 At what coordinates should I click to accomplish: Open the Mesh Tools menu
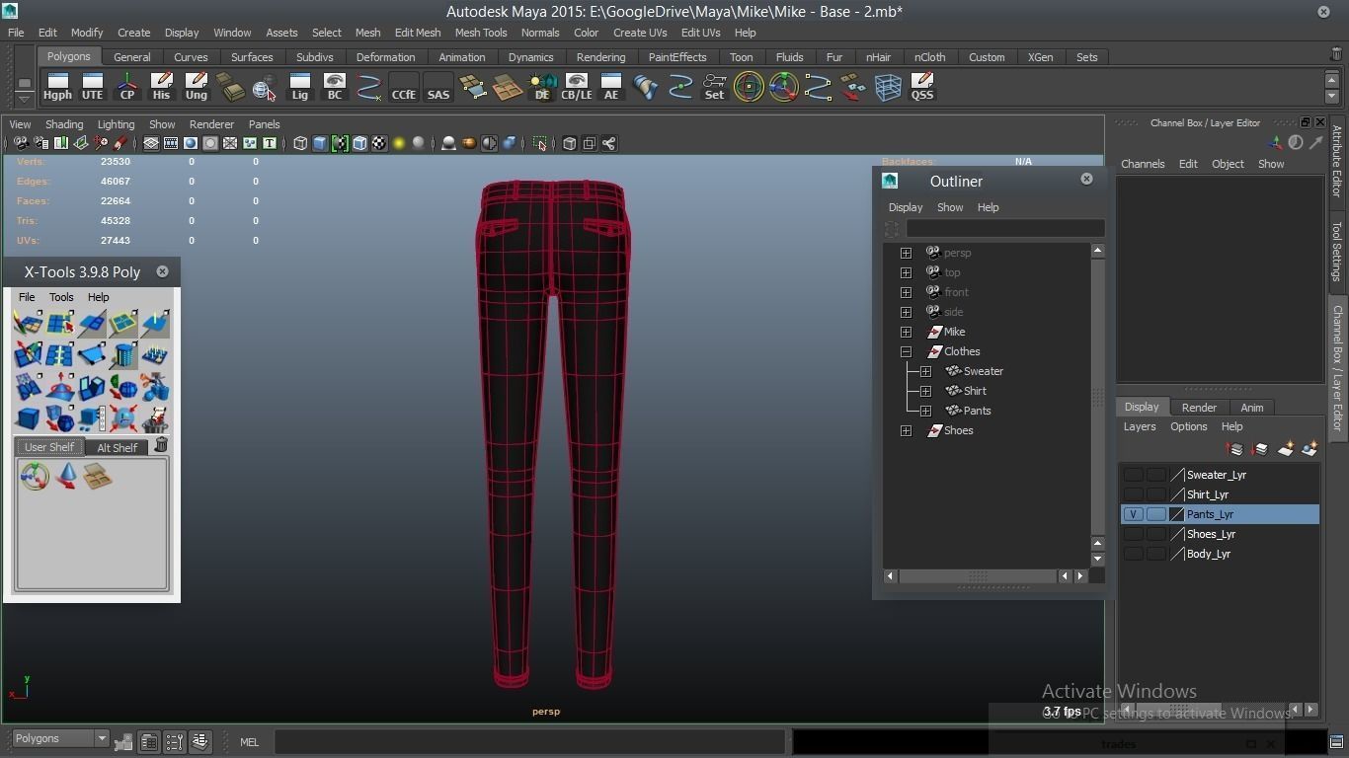pos(480,33)
